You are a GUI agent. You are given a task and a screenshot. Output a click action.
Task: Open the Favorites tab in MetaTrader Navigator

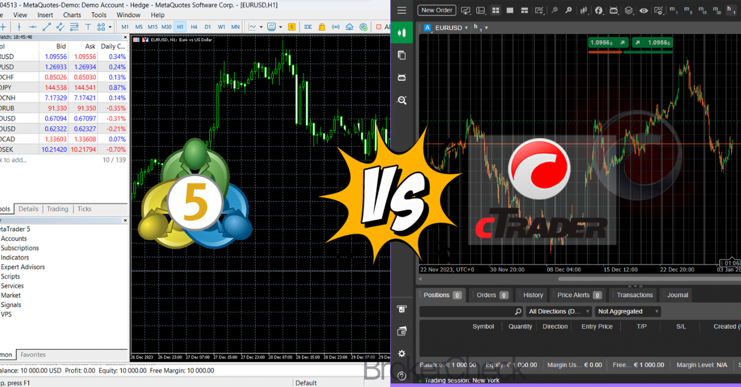point(33,355)
